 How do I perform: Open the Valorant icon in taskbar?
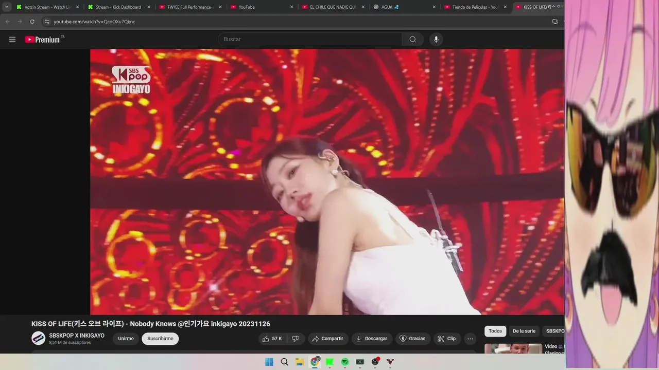[x=390, y=362]
